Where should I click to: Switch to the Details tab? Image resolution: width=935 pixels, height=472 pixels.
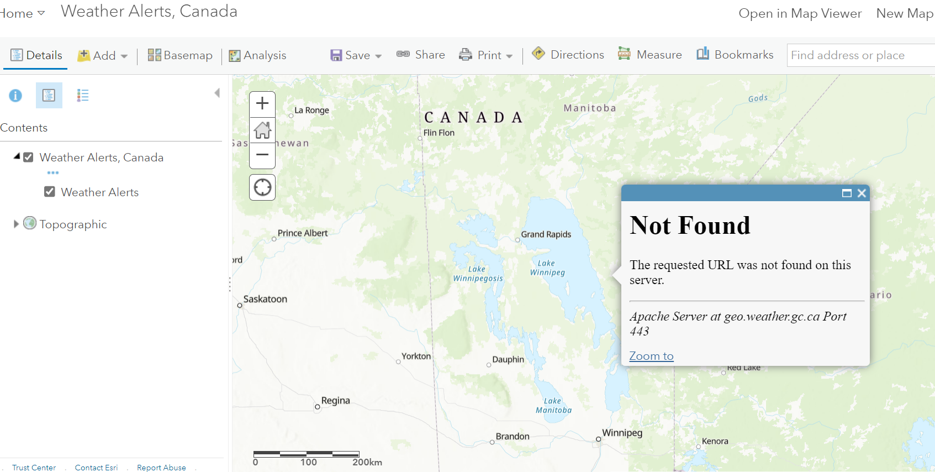coord(36,55)
